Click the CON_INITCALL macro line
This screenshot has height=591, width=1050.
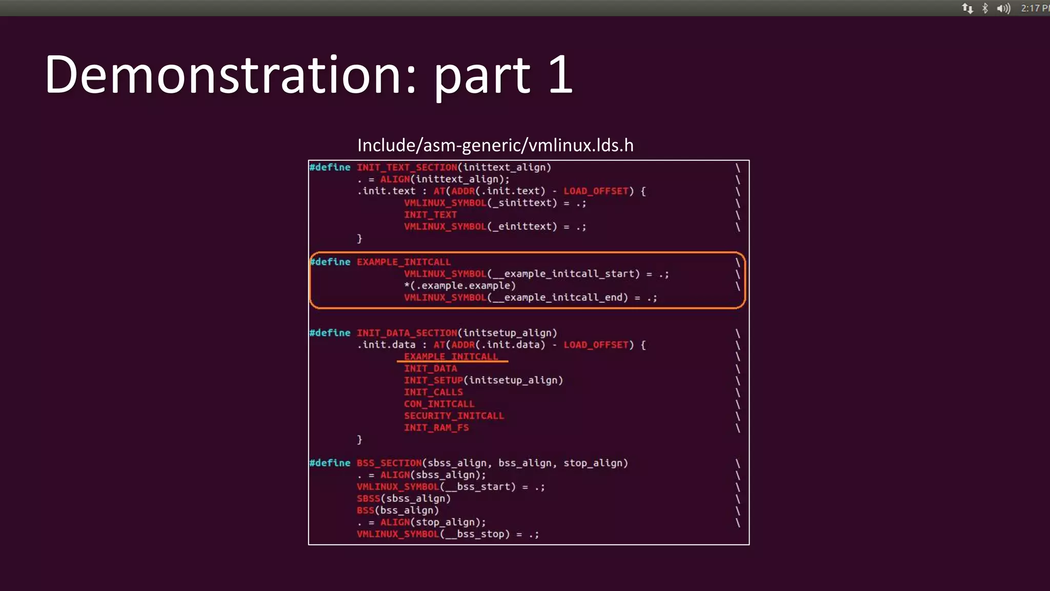tap(439, 404)
